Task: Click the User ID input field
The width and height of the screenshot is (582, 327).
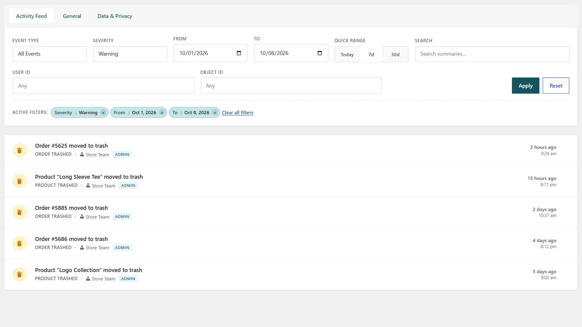Action: (x=103, y=86)
